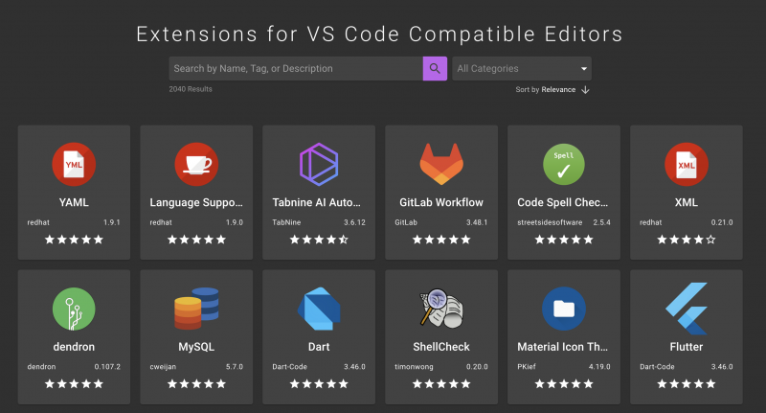Open the YAML extension title

coord(74,202)
